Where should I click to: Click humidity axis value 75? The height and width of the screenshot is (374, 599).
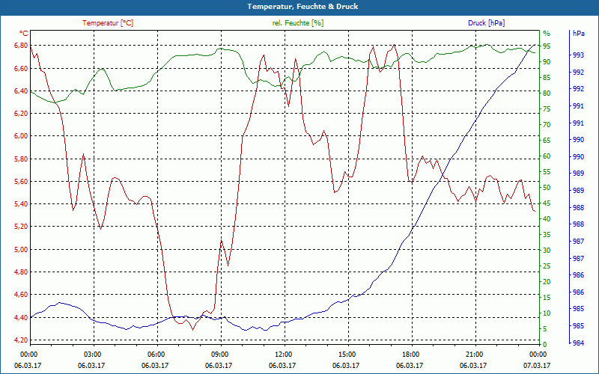pyautogui.click(x=547, y=109)
